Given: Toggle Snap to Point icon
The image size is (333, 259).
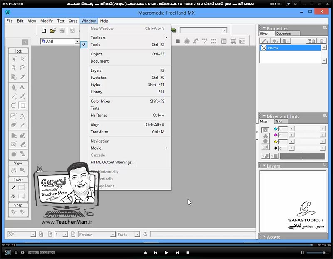Looking at the screenshot, I should pos(14,212).
